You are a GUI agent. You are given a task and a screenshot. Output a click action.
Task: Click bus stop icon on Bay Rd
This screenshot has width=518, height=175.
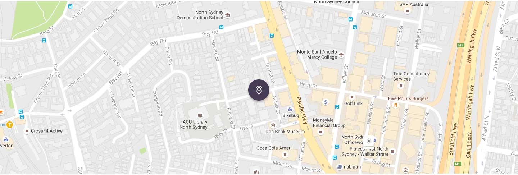221,27
